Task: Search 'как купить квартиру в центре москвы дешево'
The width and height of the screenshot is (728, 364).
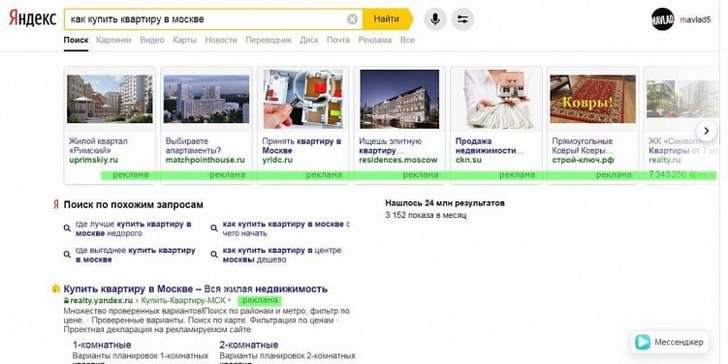Action: click(x=282, y=255)
